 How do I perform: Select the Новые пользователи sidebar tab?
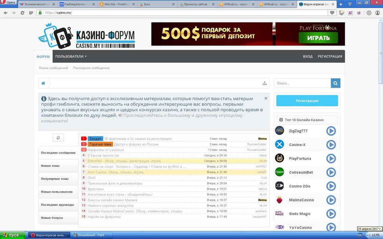point(58,192)
